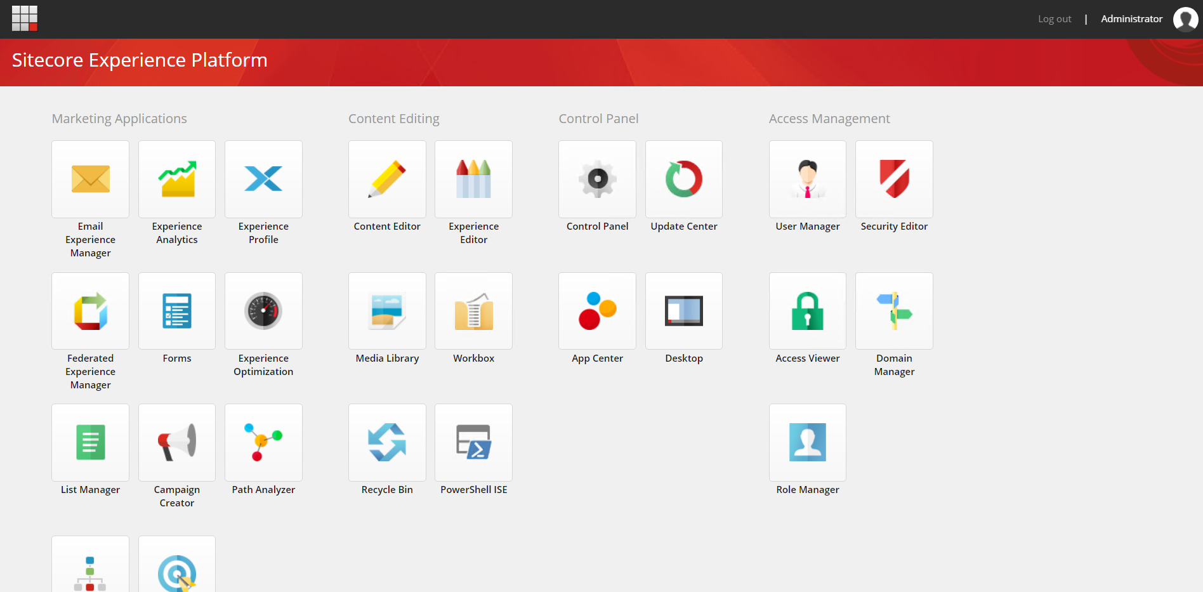Viewport: 1203px width, 592px height.
Task: Open the Recycle Bin icon
Action: point(387,442)
